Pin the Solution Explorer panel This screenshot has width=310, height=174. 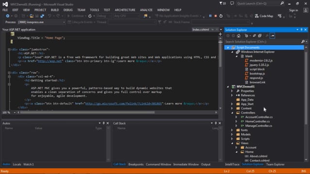pos(301,29)
